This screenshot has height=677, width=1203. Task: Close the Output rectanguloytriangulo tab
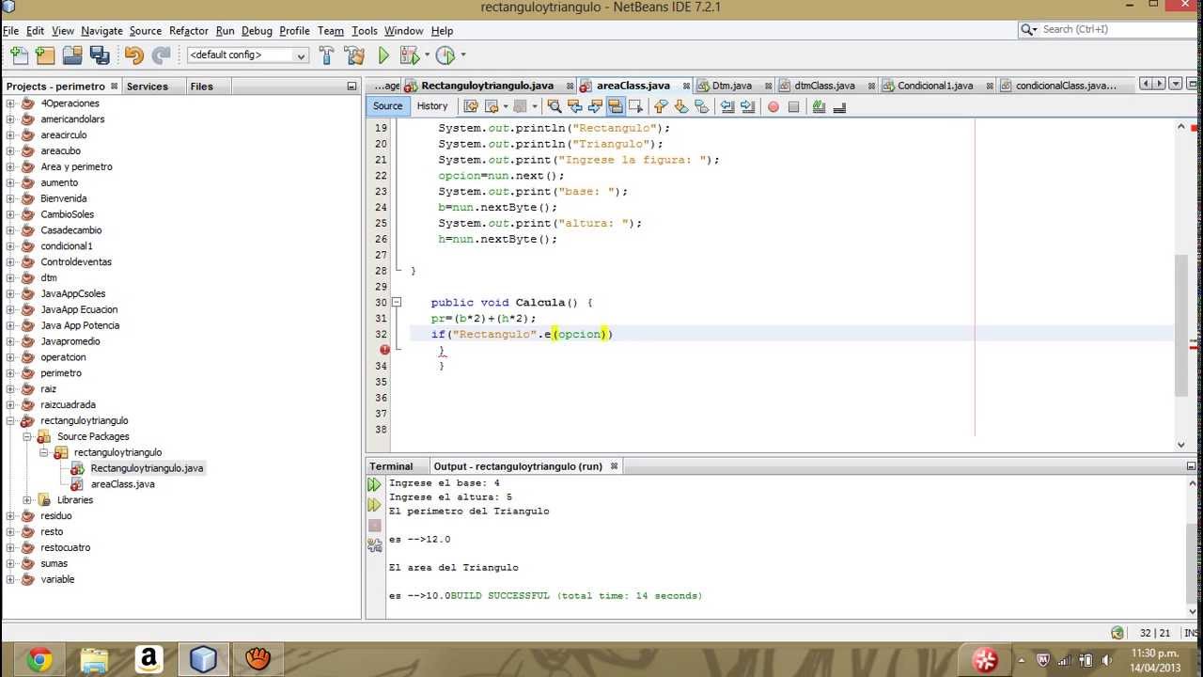tap(615, 466)
